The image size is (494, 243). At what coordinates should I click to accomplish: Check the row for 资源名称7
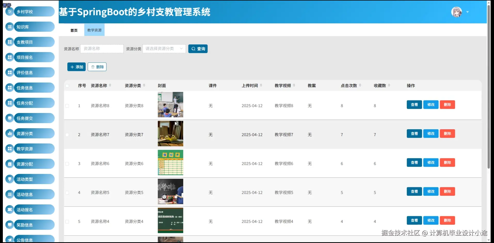tap(67, 135)
